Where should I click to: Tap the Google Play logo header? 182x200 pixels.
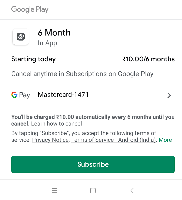[30, 10]
